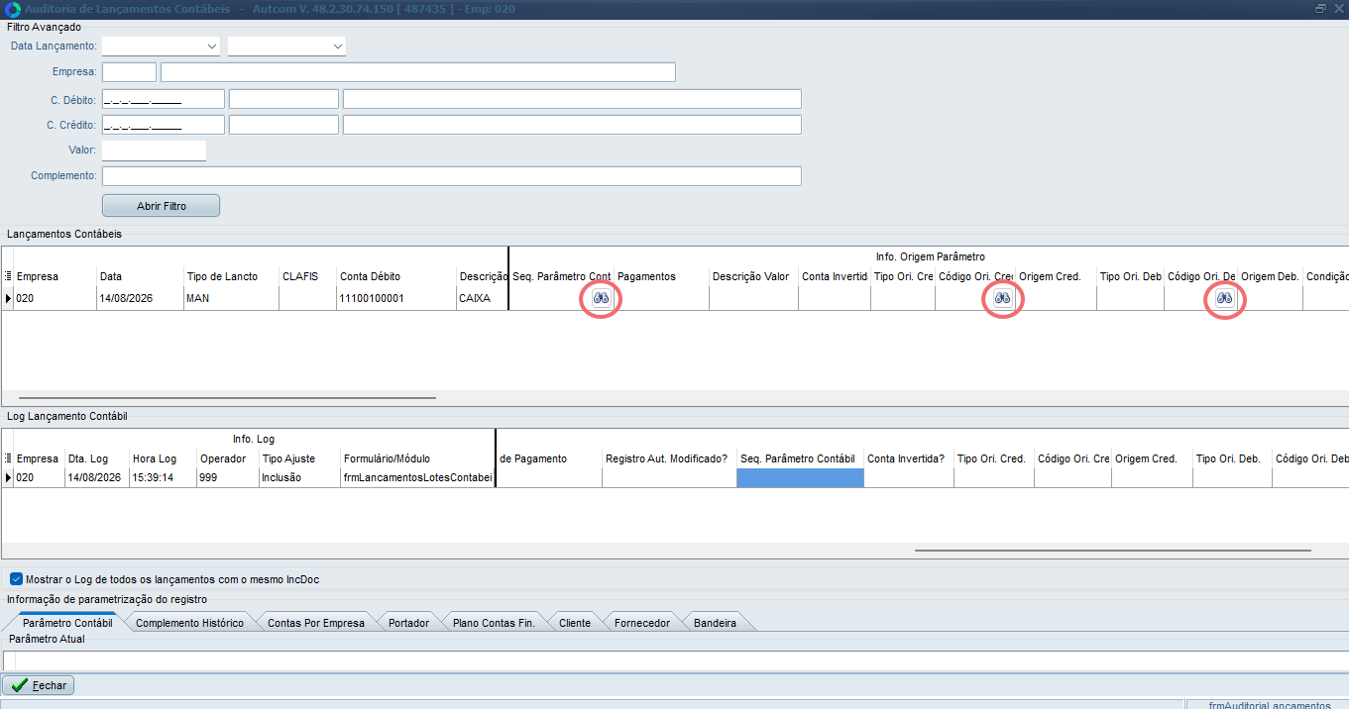The height and width of the screenshot is (709, 1349).
Task: Select 15:39:14 Hora Log cell
Action: click(x=163, y=477)
